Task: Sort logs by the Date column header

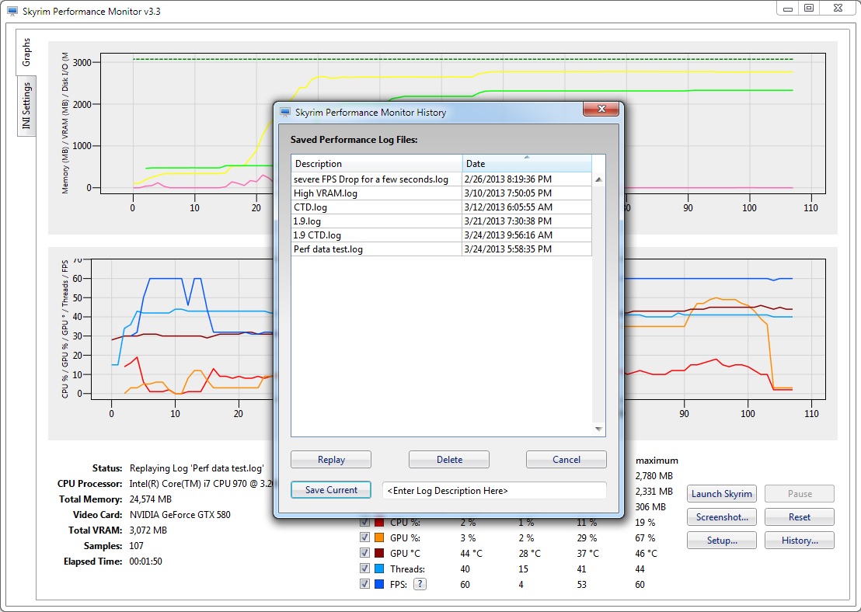Action: 526,164
